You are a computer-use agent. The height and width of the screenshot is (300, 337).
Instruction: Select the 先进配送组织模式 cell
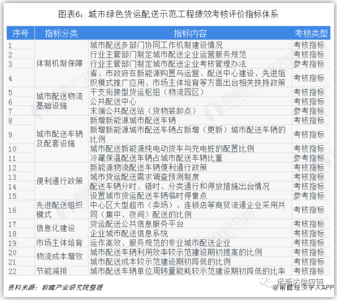59,210
